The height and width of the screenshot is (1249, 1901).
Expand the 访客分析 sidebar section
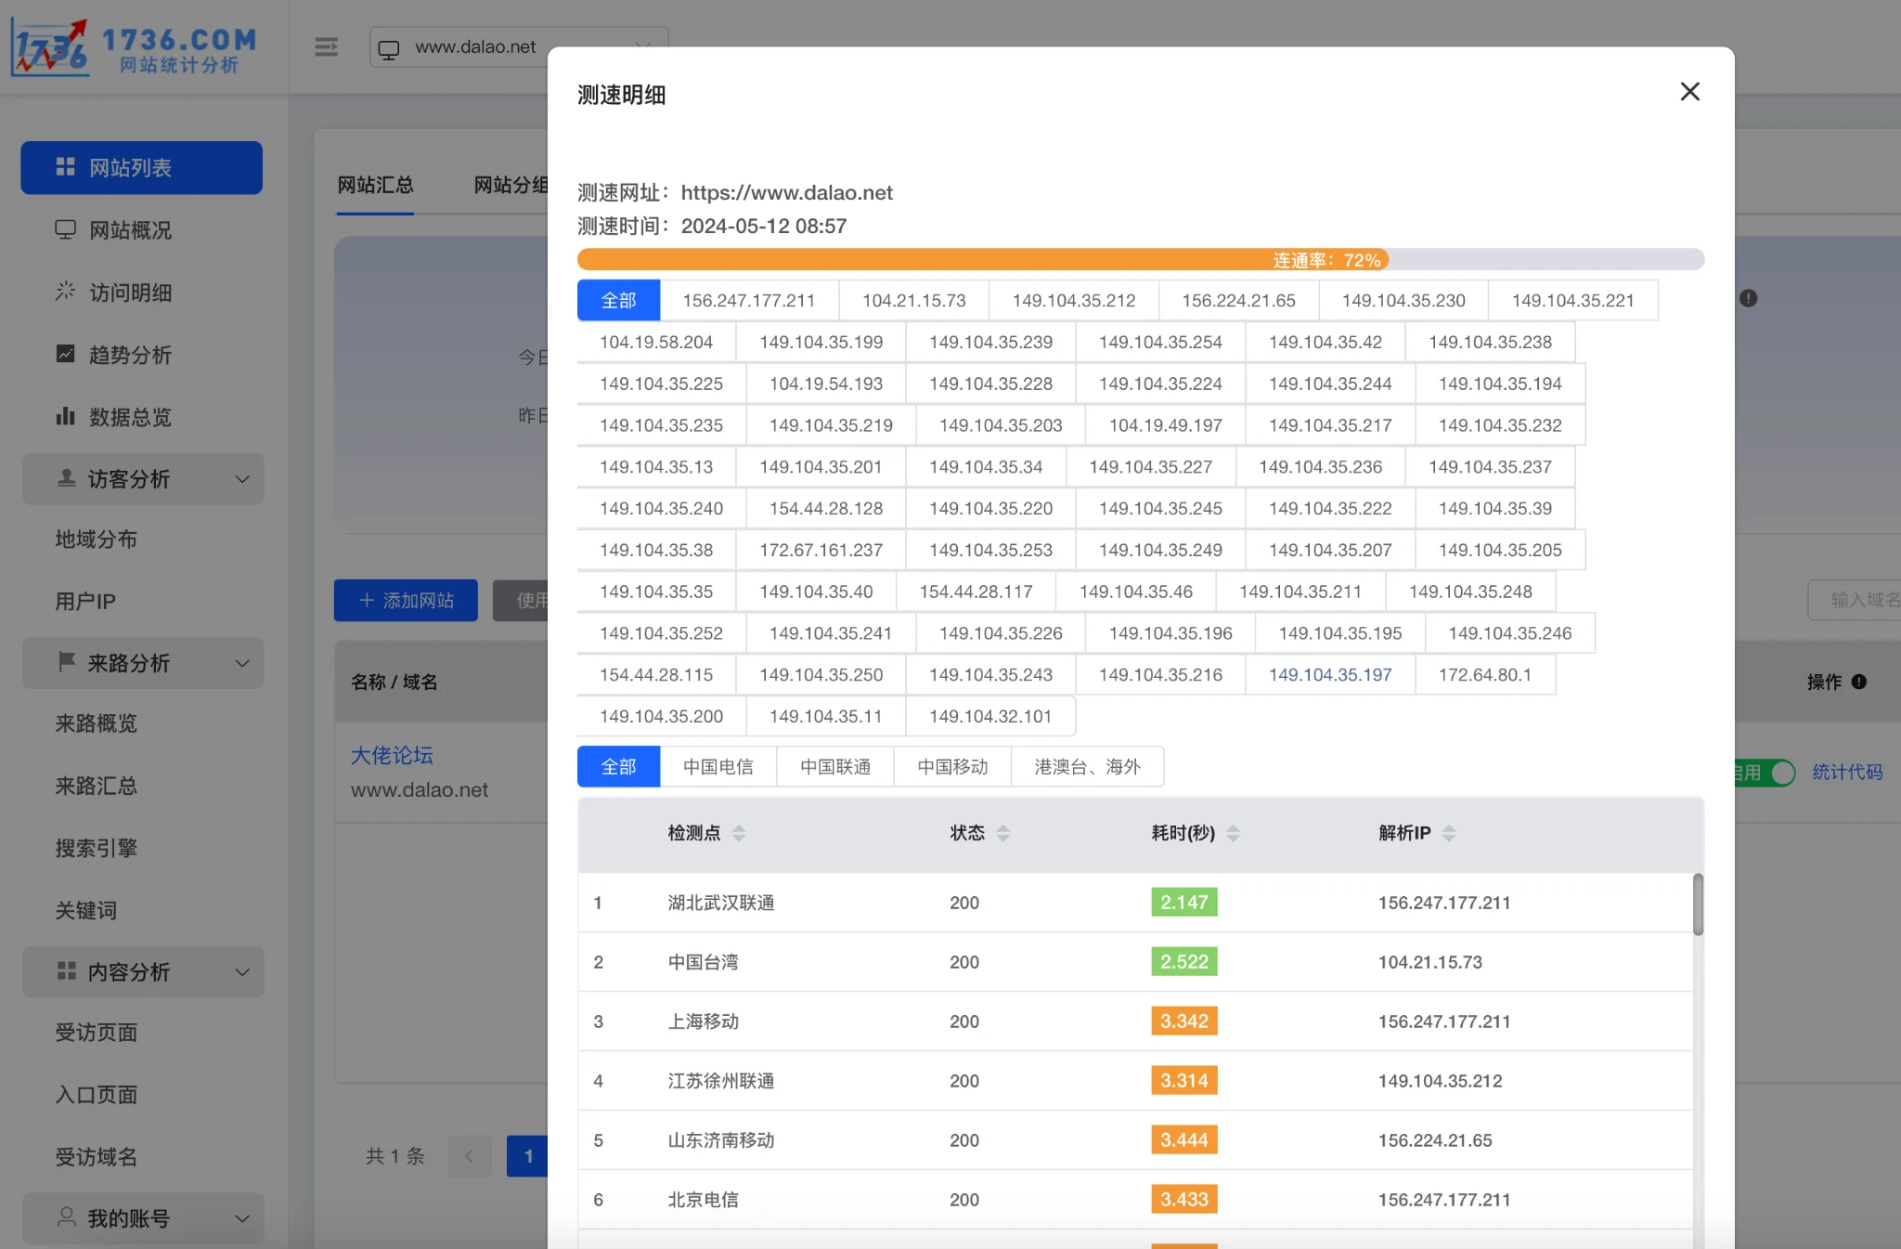[143, 479]
